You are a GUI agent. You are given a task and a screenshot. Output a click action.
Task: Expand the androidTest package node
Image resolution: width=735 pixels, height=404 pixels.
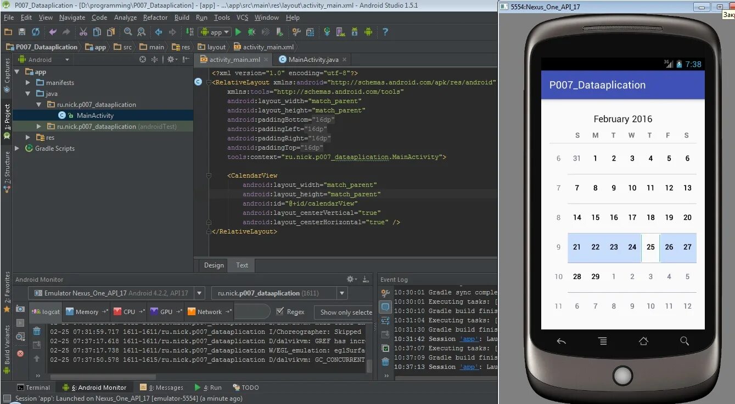coord(39,127)
